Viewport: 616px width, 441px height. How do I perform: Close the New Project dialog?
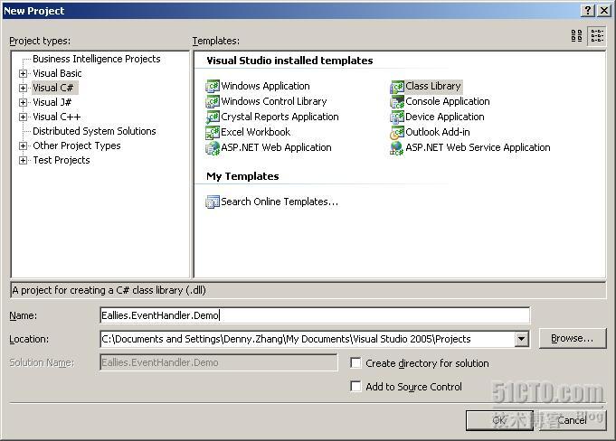[604, 11]
